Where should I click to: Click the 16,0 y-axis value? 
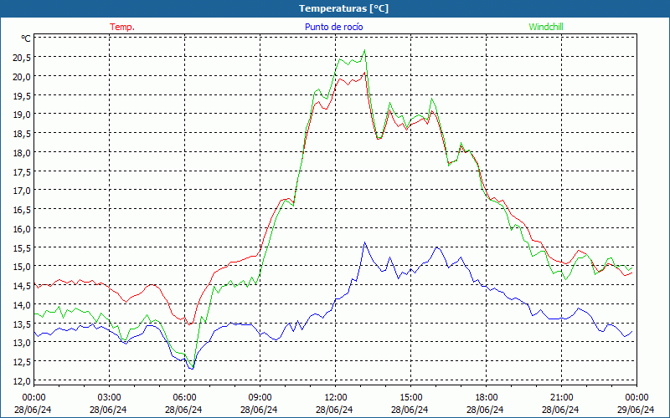coord(22,228)
